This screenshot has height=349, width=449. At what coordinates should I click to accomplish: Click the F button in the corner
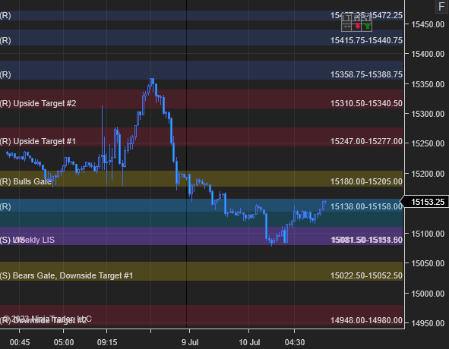(441, 6)
